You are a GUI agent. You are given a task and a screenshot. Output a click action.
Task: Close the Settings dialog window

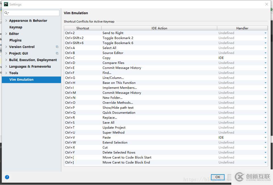click(x=266, y=4)
